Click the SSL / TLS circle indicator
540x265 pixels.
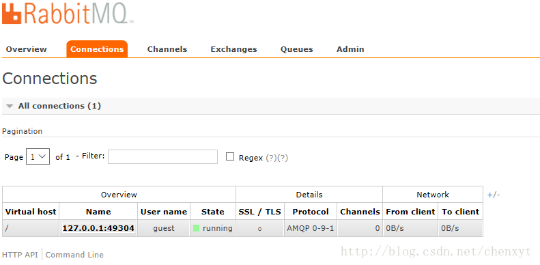259,229
